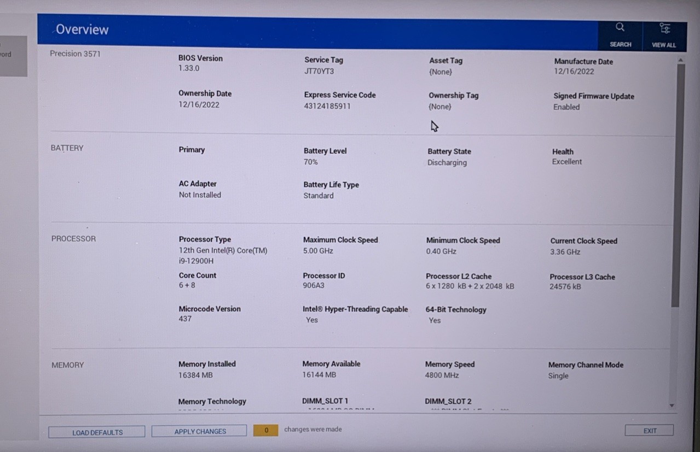Viewport: 700px width, 452px height.
Task: Select Minimum Clock Speed 0.40 GHz
Action: (441, 251)
